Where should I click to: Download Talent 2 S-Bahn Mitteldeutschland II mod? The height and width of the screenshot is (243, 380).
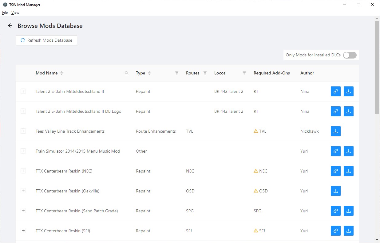(x=348, y=91)
